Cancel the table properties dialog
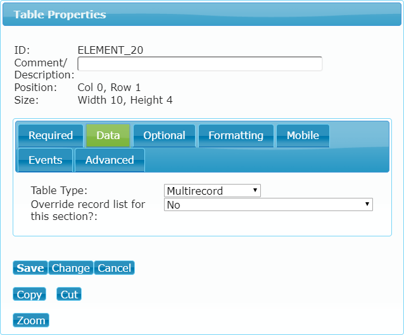This screenshot has width=404, height=335. point(114,268)
